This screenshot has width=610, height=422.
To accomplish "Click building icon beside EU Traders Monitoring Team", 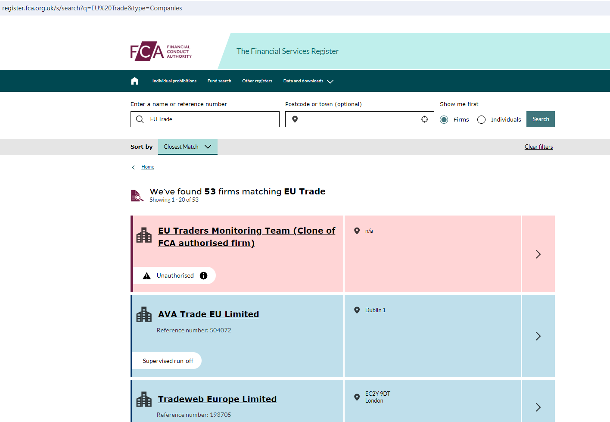I will (x=144, y=235).
